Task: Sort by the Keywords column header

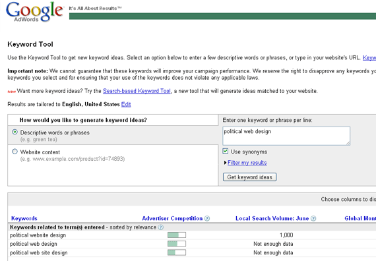Action: tap(24, 219)
